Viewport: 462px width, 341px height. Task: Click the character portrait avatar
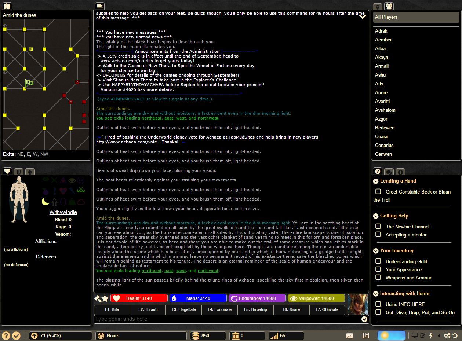point(357,304)
